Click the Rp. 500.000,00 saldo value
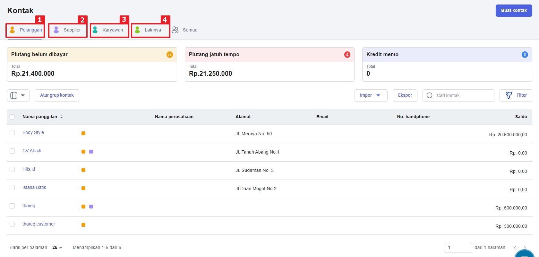 coord(511,208)
